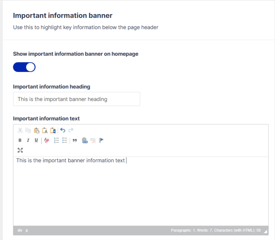Screen dimensions: 275x240
Task: Toggle underline formatting
Action: click(x=36, y=140)
